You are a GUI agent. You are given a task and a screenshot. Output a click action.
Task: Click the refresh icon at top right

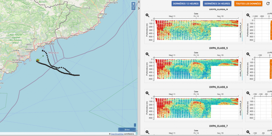click(268, 4)
